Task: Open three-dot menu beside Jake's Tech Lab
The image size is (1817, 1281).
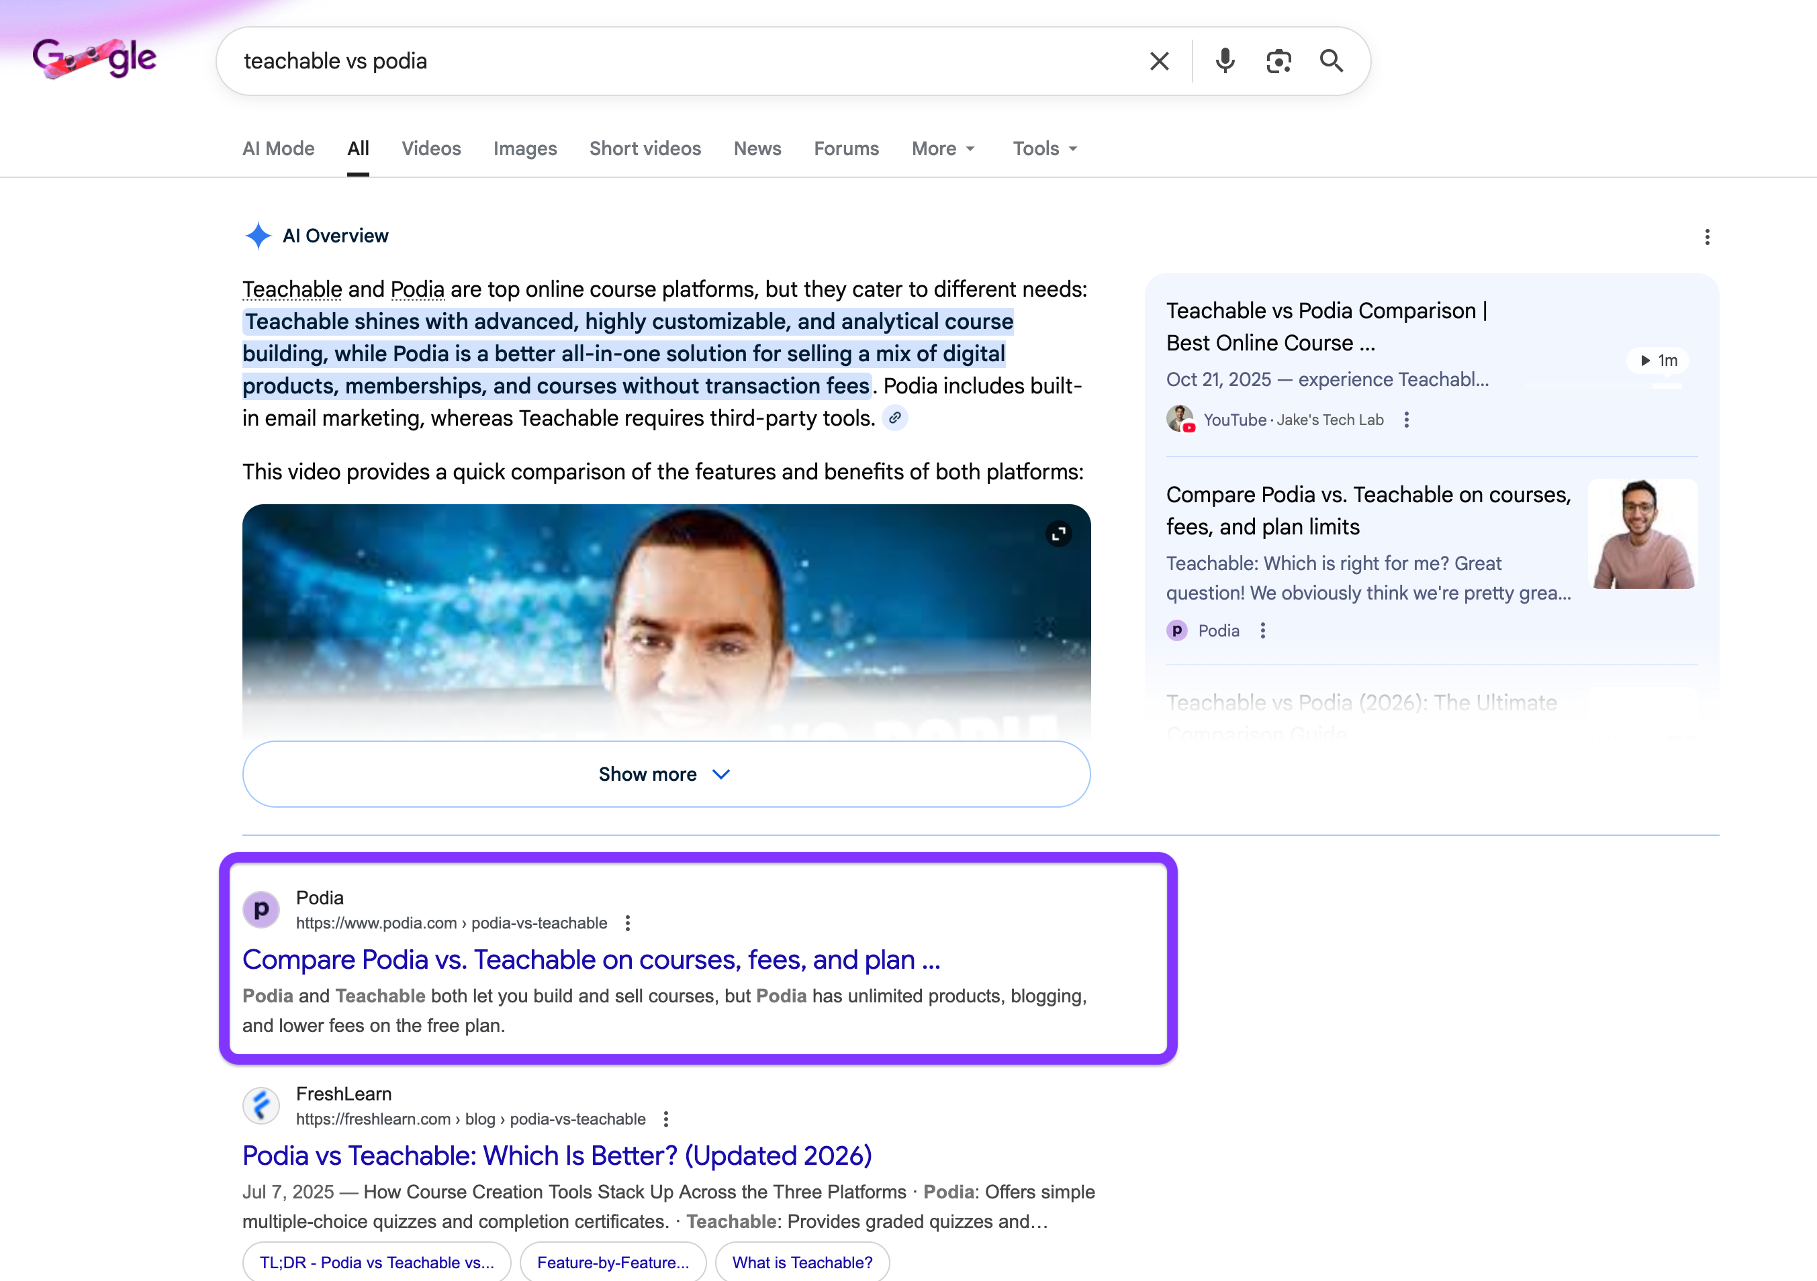Action: (x=1406, y=420)
